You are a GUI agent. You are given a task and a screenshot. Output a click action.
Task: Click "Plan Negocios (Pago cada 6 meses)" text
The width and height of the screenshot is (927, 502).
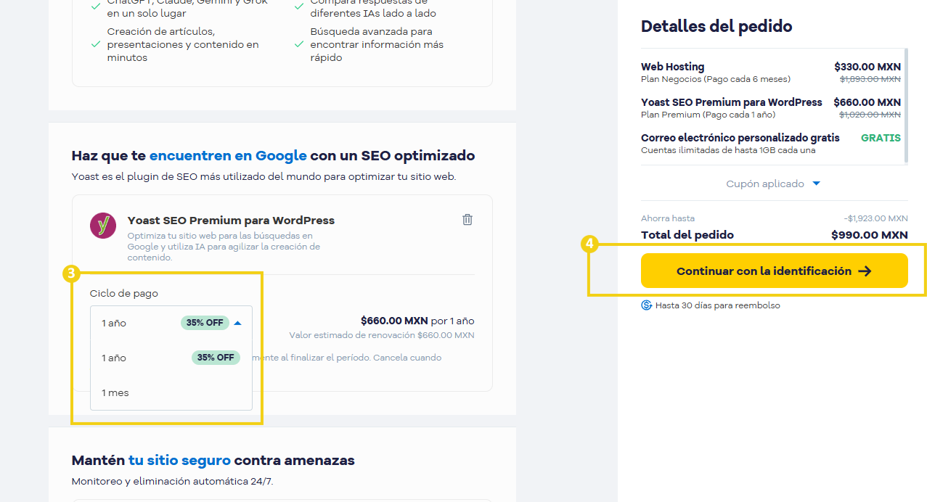(x=716, y=79)
